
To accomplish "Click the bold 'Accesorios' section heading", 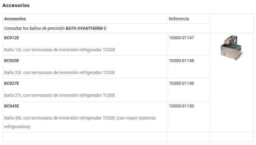I will tap(16, 5).
